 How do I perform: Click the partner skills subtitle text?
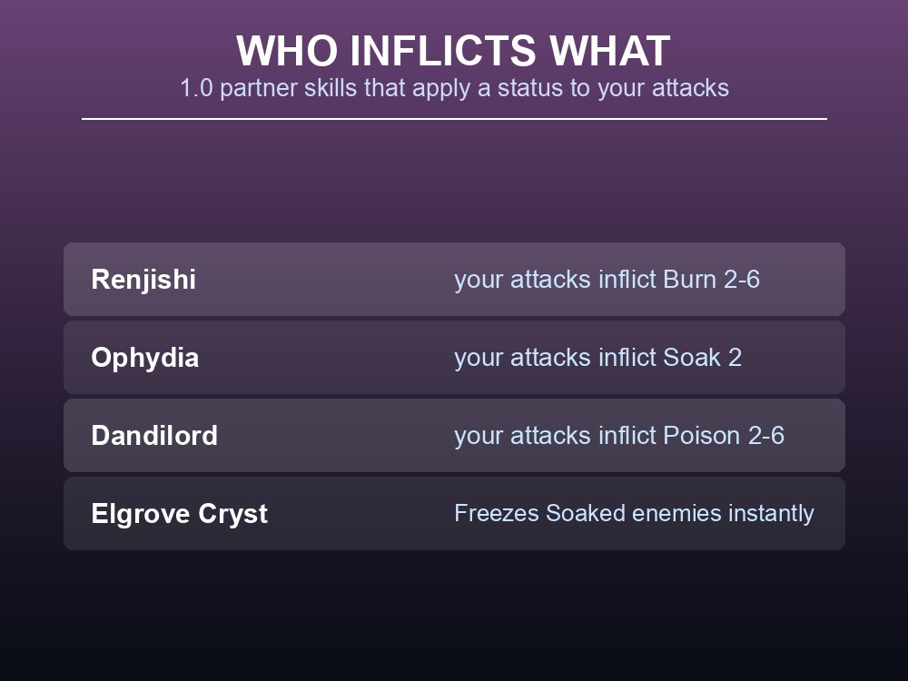pyautogui.click(x=454, y=89)
